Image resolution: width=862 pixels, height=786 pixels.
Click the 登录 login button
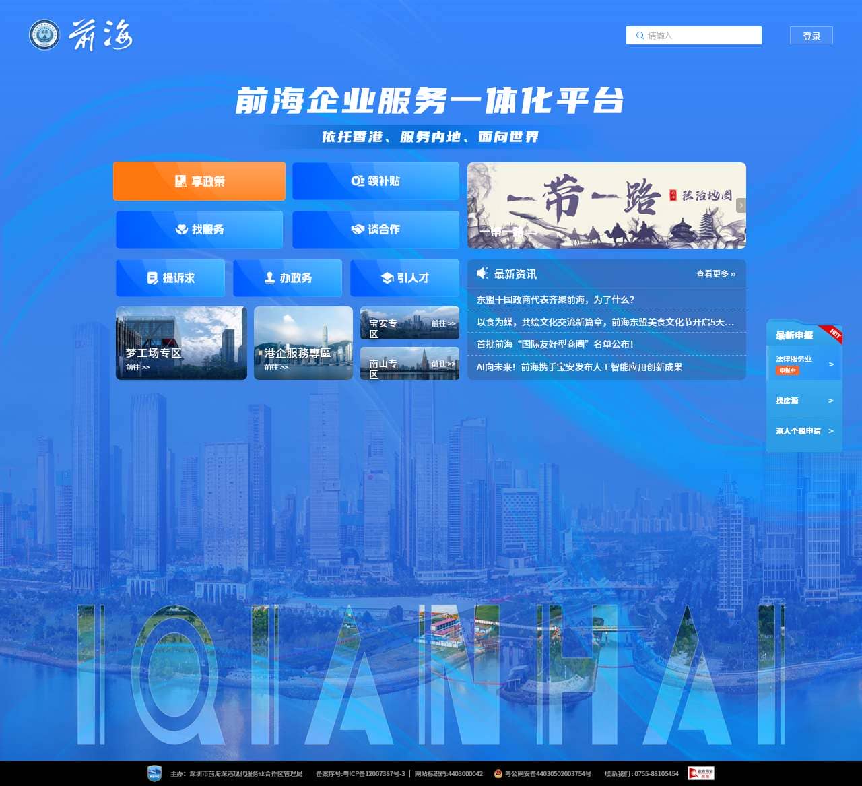click(811, 35)
